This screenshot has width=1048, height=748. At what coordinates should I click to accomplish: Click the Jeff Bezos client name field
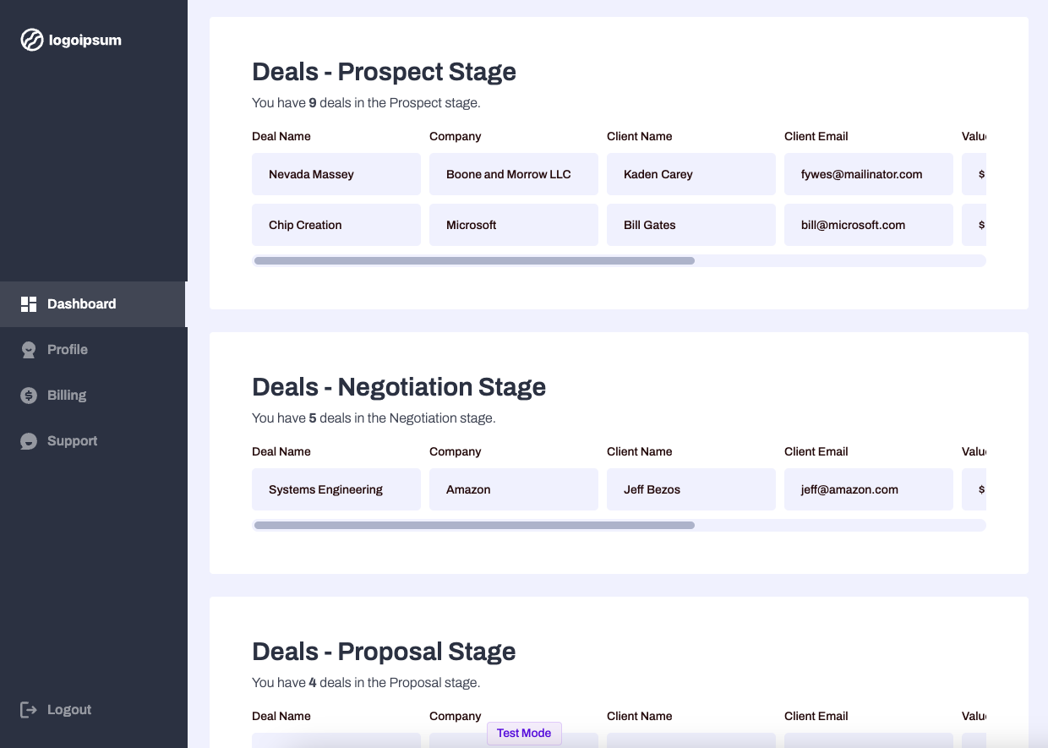click(x=691, y=490)
